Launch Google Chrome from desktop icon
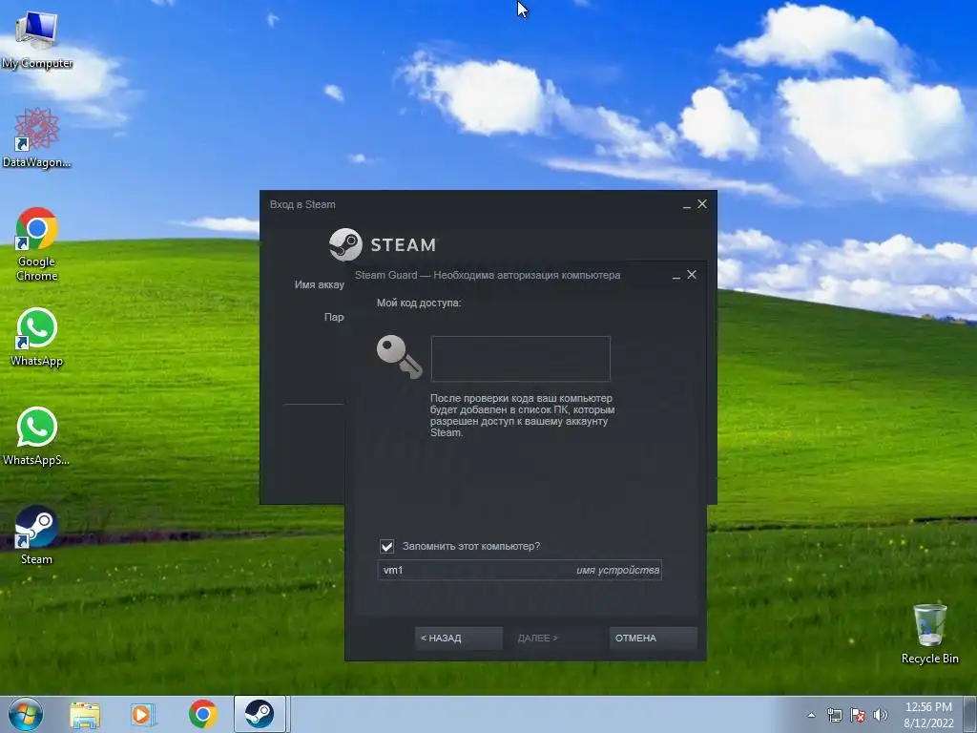The image size is (977, 733). pyautogui.click(x=36, y=244)
